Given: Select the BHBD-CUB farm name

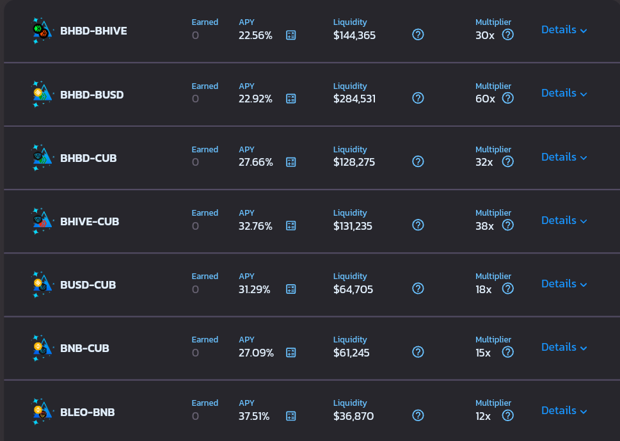Looking at the screenshot, I should (x=88, y=158).
